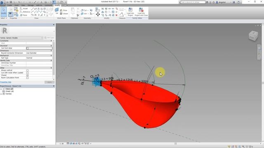Click the Part Type value Normal
264x148 pixels.
point(39,58)
